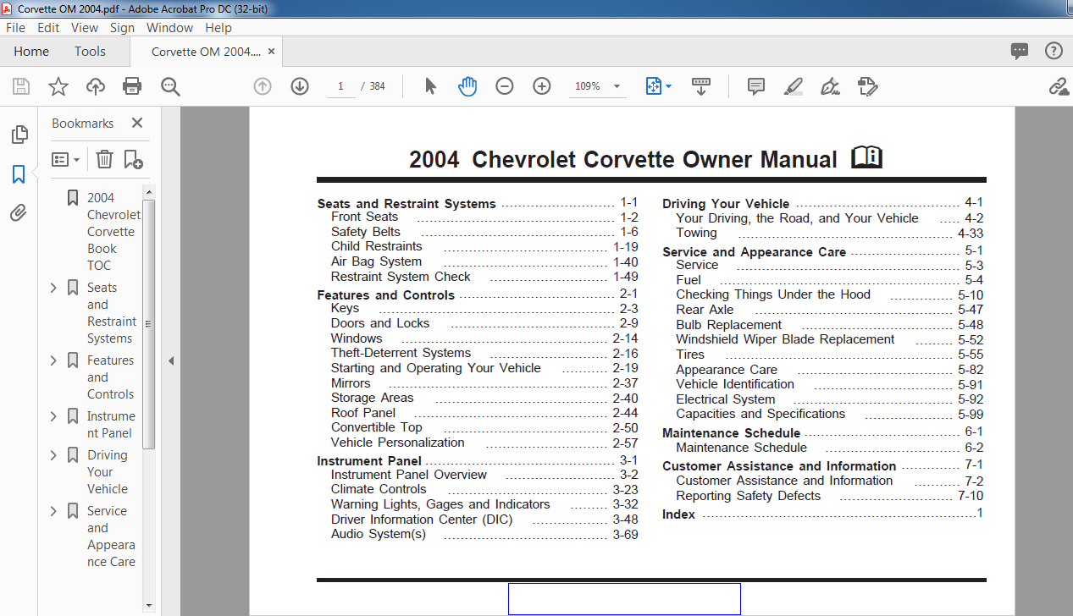Open 2004 Chevrolet Corvette Book TOC bookmark

[113, 232]
